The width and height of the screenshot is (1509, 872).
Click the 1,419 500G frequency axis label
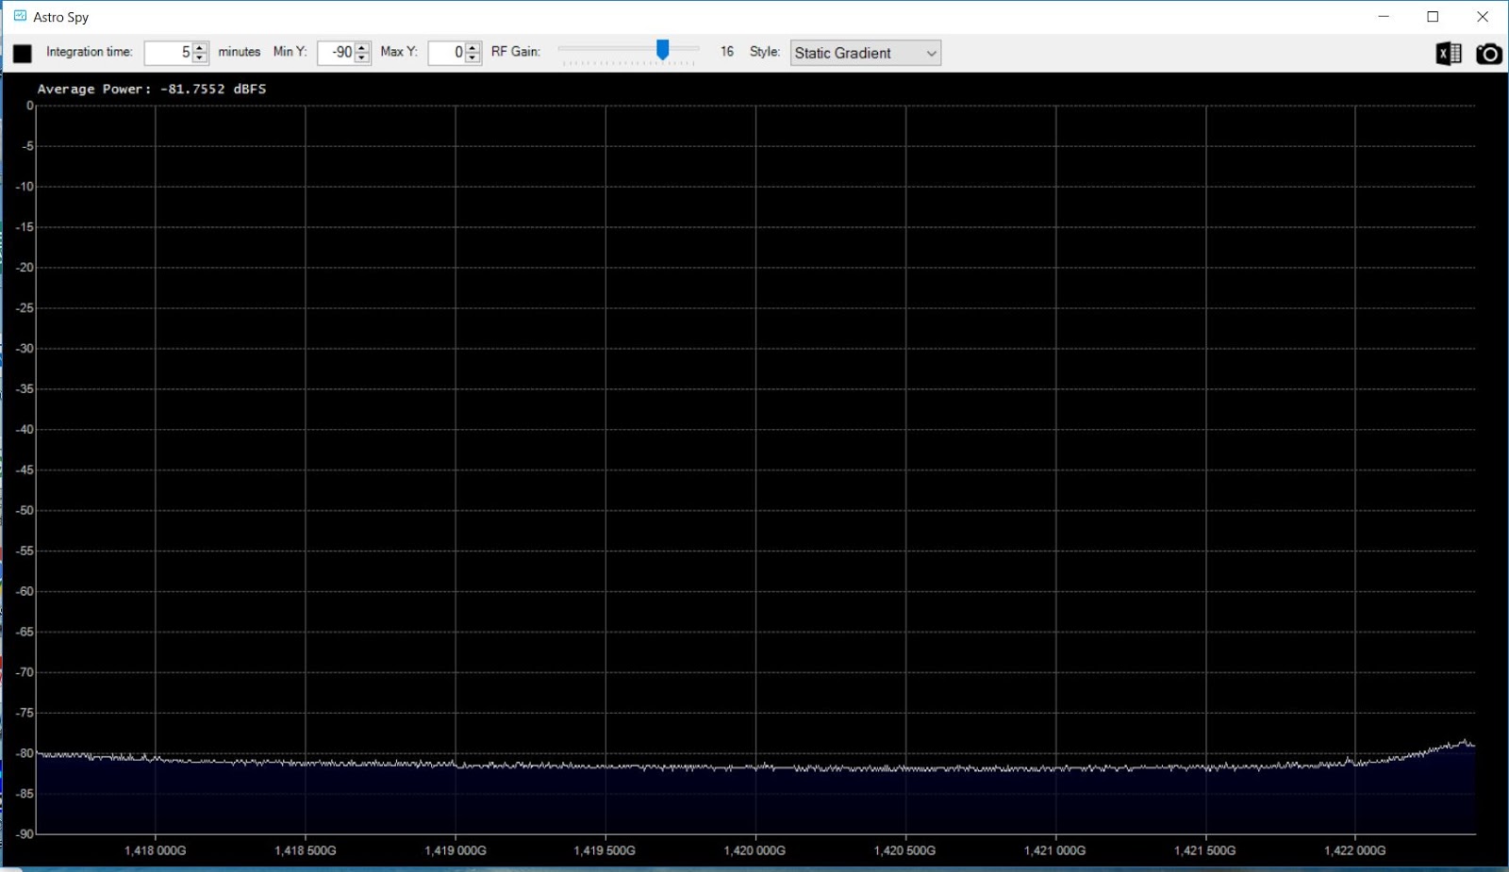(605, 850)
